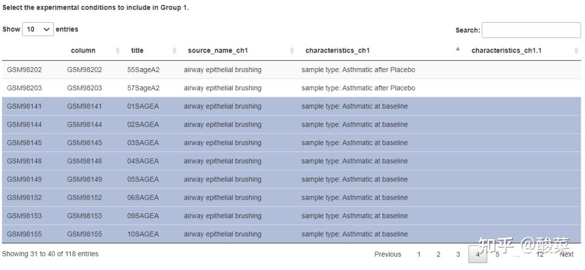Click current page 4 button
The height and width of the screenshot is (270, 585).
tap(477, 254)
